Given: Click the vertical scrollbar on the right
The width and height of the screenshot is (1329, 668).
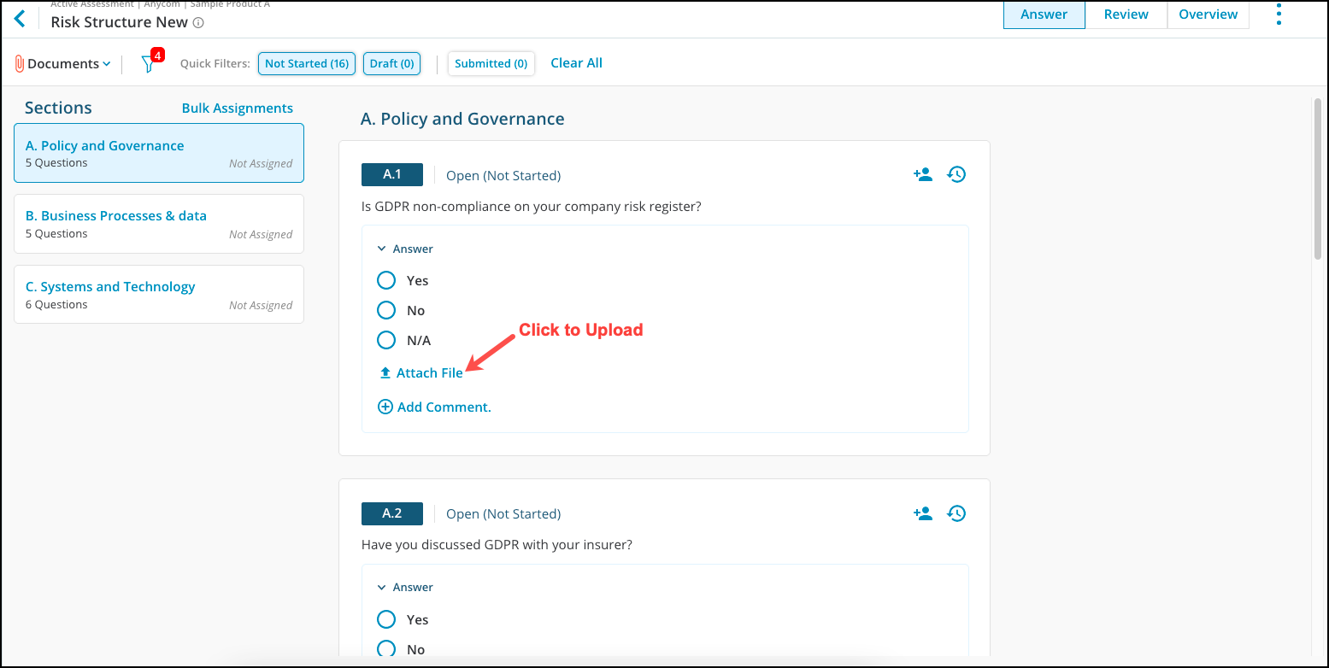Looking at the screenshot, I should pyautogui.click(x=1317, y=179).
